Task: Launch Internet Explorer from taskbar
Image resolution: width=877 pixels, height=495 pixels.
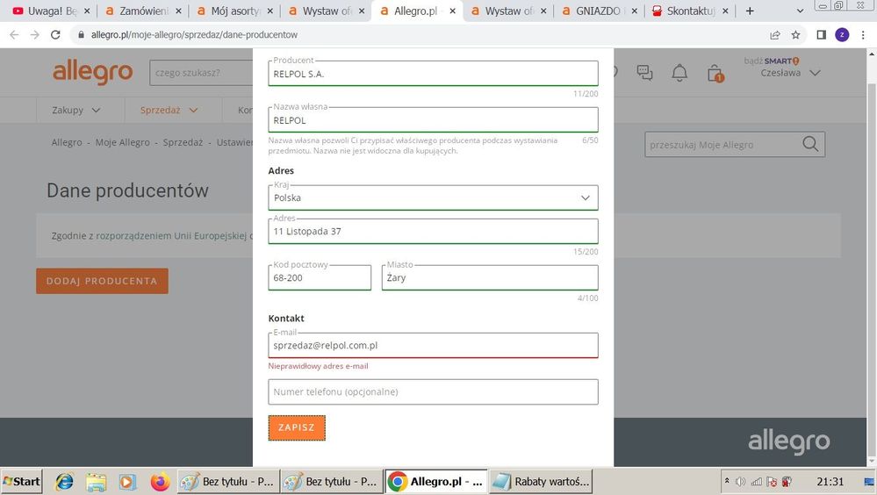Action: [64, 481]
